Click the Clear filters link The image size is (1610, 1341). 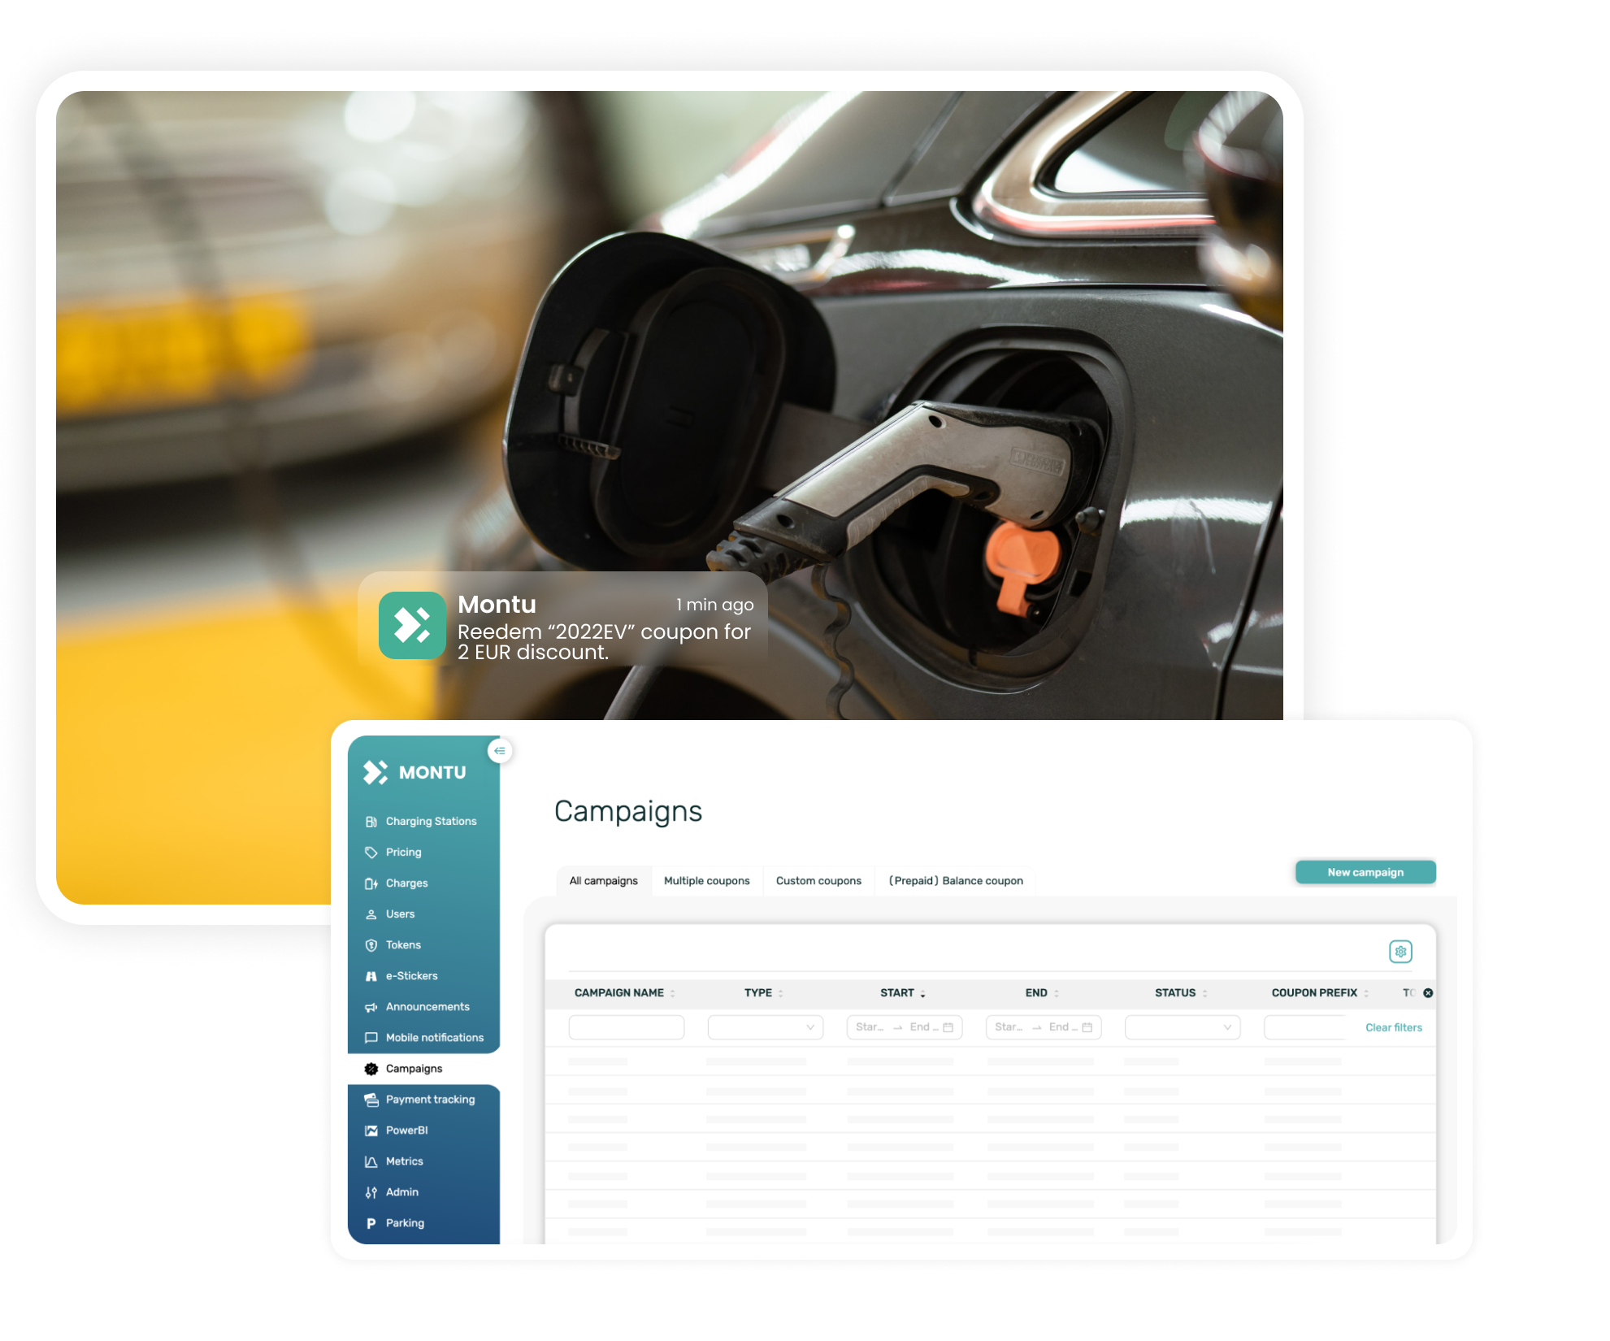(x=1392, y=1028)
